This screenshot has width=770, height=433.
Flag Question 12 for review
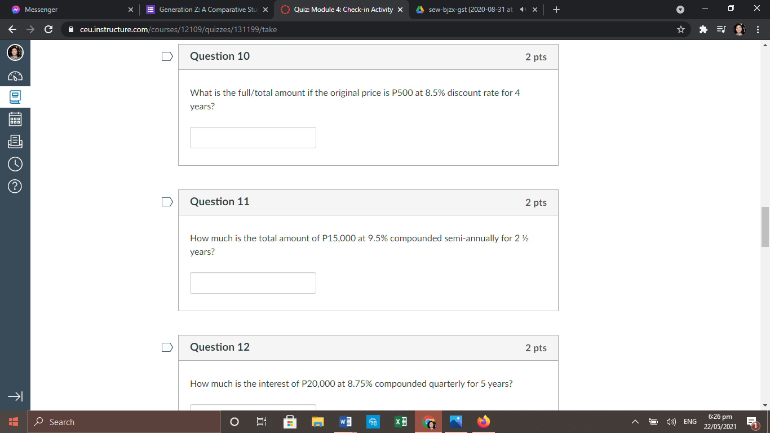166,348
